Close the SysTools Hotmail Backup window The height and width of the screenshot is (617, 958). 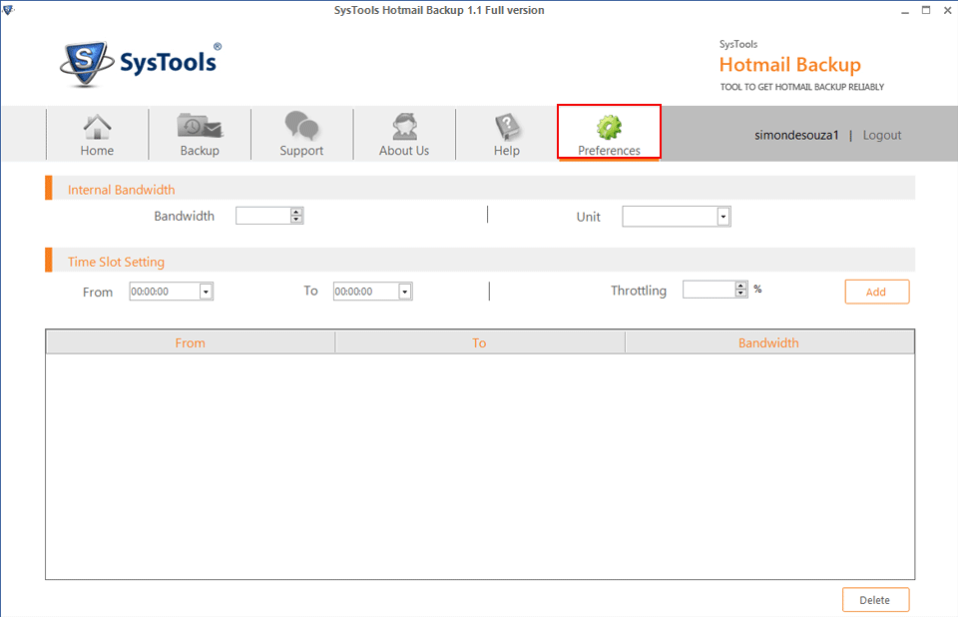[x=948, y=10]
